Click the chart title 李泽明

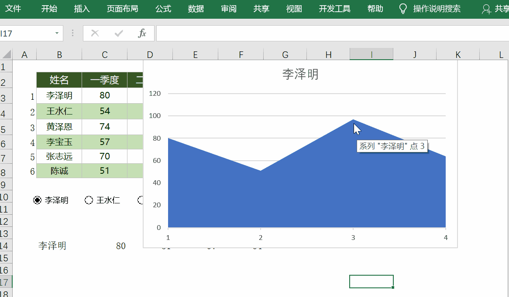point(300,74)
